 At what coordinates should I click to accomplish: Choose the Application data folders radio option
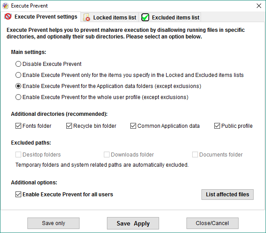[x=18, y=86]
